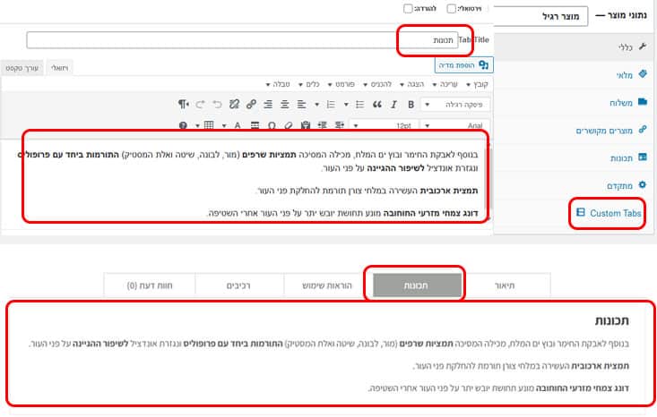Create a bulleted list
Screen dimensions: 657x417
pyautogui.click(x=360, y=105)
